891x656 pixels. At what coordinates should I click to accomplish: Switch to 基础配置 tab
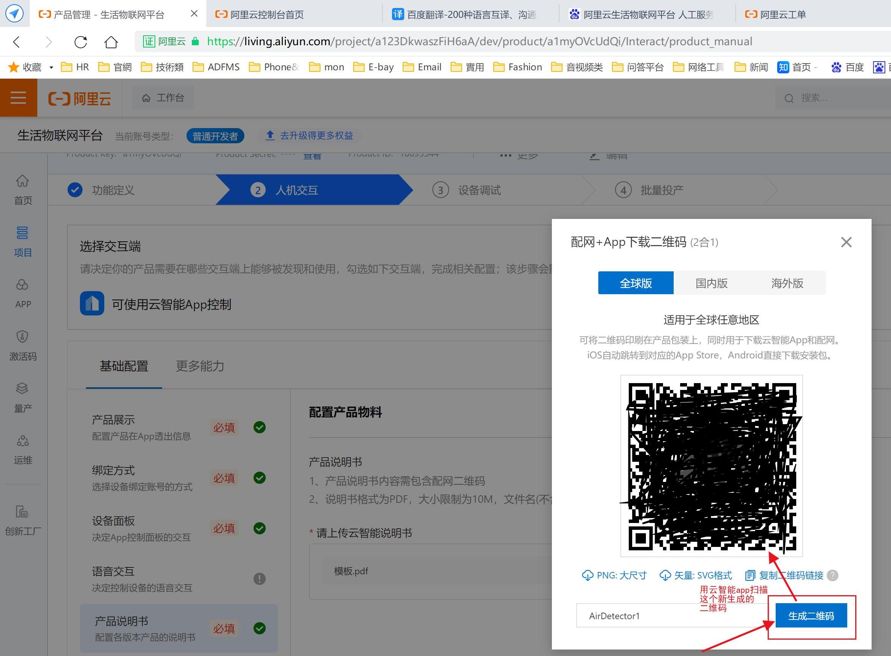click(124, 366)
